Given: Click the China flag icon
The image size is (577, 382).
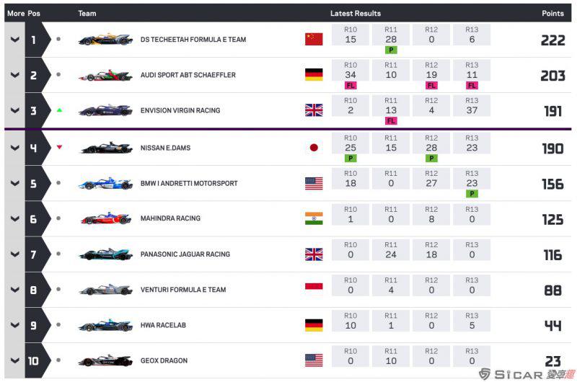Looking at the screenshot, I should click(314, 39).
